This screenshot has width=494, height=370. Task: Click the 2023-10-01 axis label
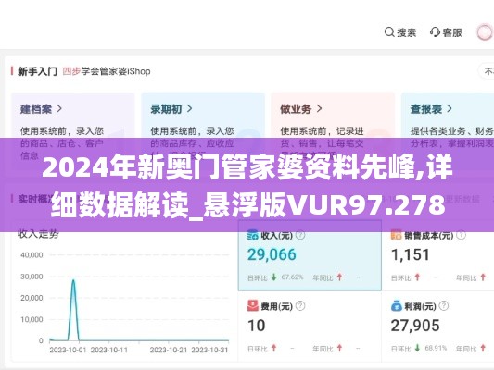(68, 350)
